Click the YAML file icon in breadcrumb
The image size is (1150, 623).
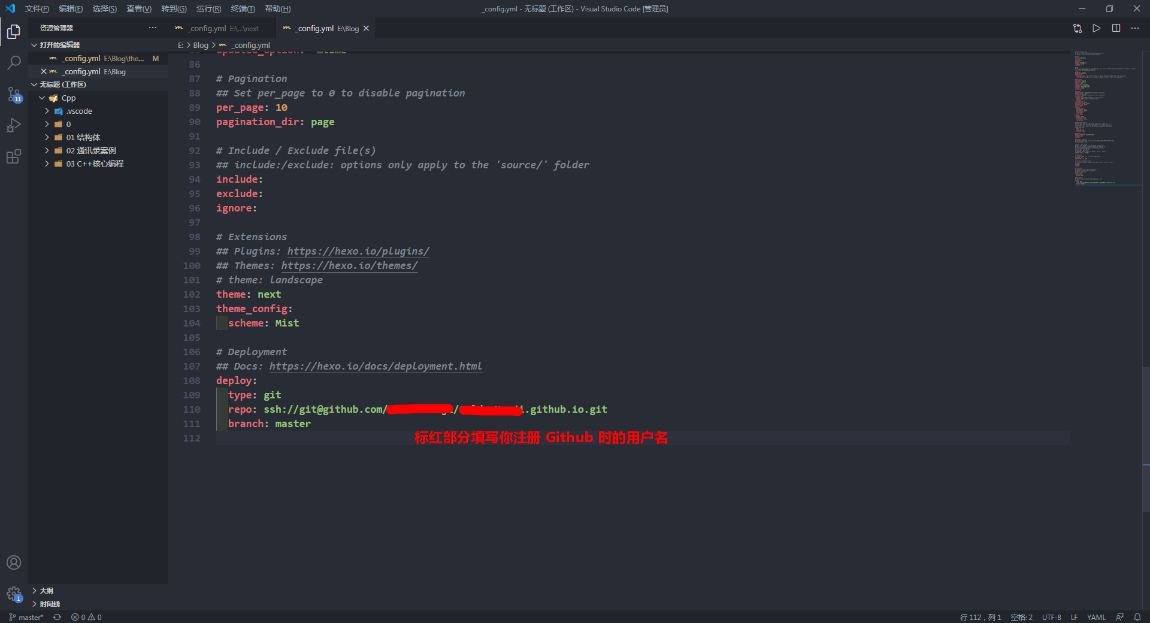223,45
